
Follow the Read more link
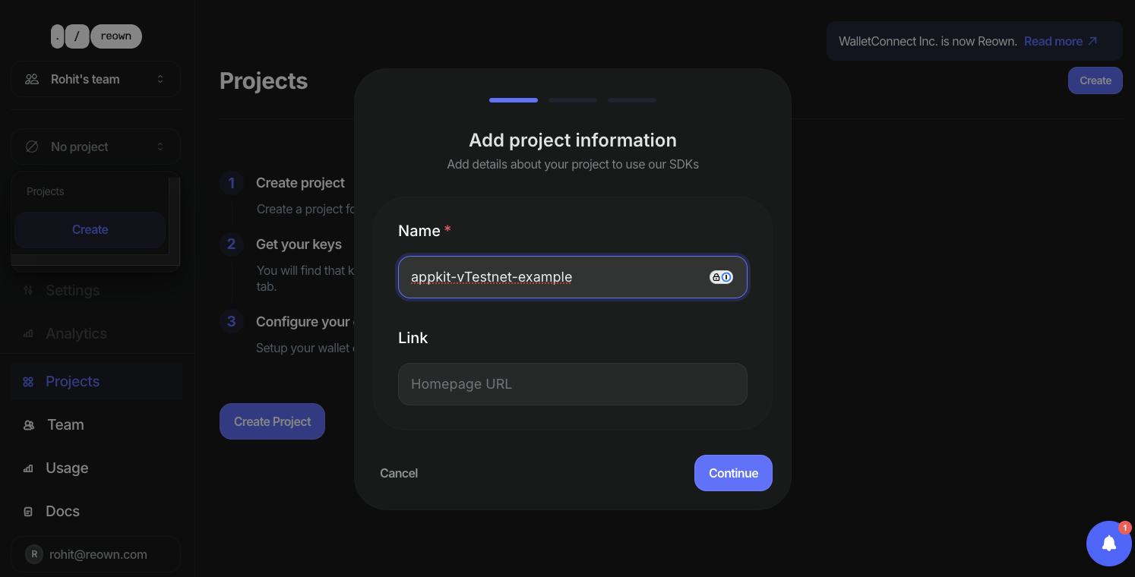pyautogui.click(x=1053, y=41)
